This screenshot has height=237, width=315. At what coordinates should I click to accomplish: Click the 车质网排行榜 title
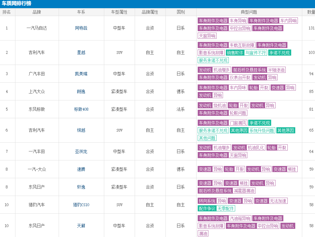[17, 3]
